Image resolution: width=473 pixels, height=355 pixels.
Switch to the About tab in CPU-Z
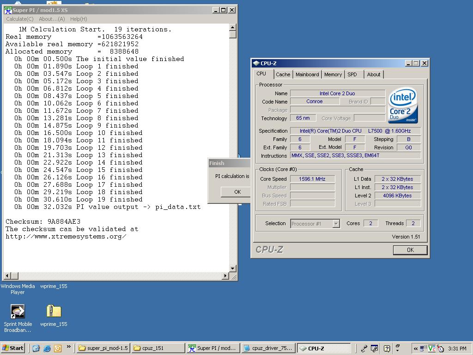click(373, 74)
